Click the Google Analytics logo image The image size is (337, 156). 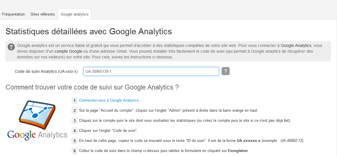coord(37,120)
